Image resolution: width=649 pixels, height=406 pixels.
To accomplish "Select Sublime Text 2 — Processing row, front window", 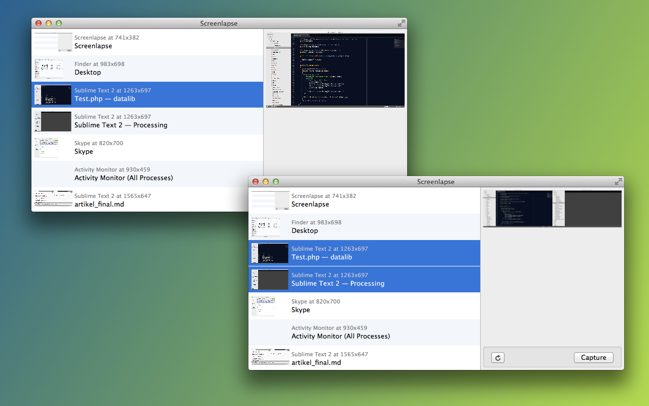I will 364,280.
